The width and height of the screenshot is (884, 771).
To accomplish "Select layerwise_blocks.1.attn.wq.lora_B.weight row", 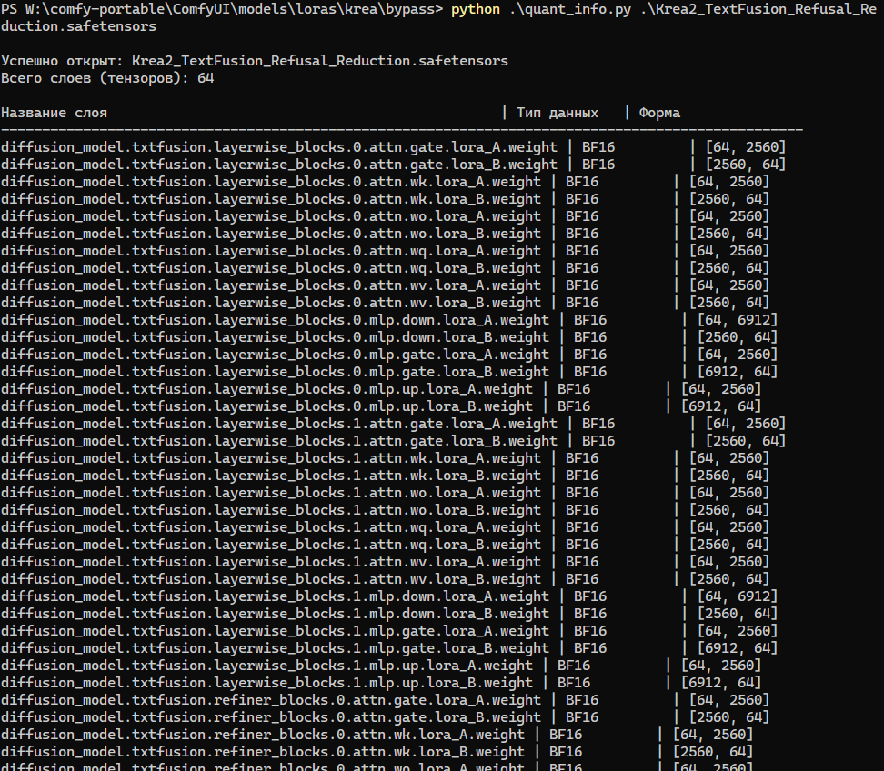I will click(x=385, y=545).
